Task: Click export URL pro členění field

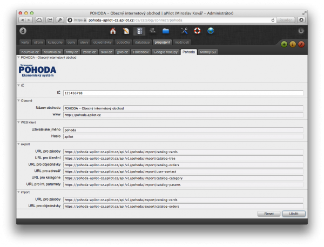Action: click(183, 158)
